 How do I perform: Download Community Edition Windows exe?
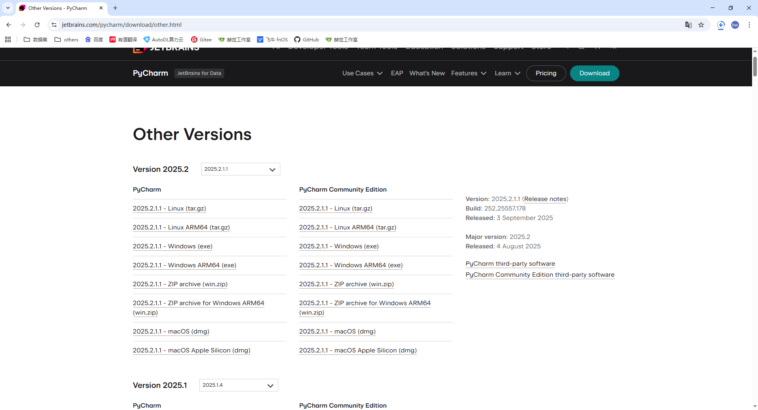tap(339, 246)
